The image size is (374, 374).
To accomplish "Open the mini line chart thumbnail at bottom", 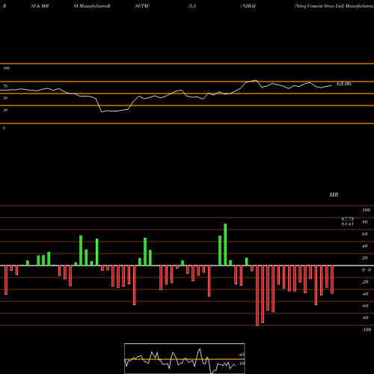I will tap(185, 358).
